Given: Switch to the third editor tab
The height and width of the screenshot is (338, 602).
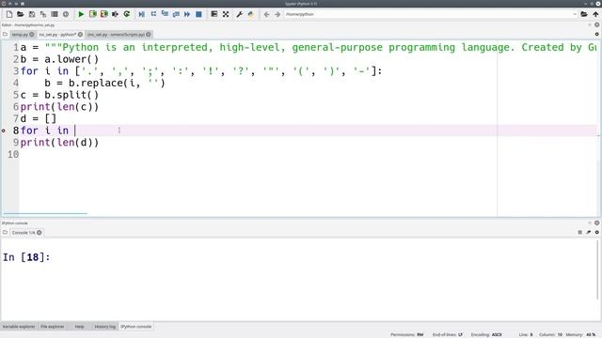Looking at the screenshot, I should (x=116, y=35).
